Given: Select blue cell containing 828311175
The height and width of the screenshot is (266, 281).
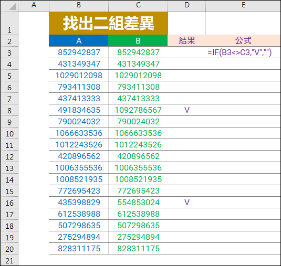Looking at the screenshot, I should click(79, 249).
